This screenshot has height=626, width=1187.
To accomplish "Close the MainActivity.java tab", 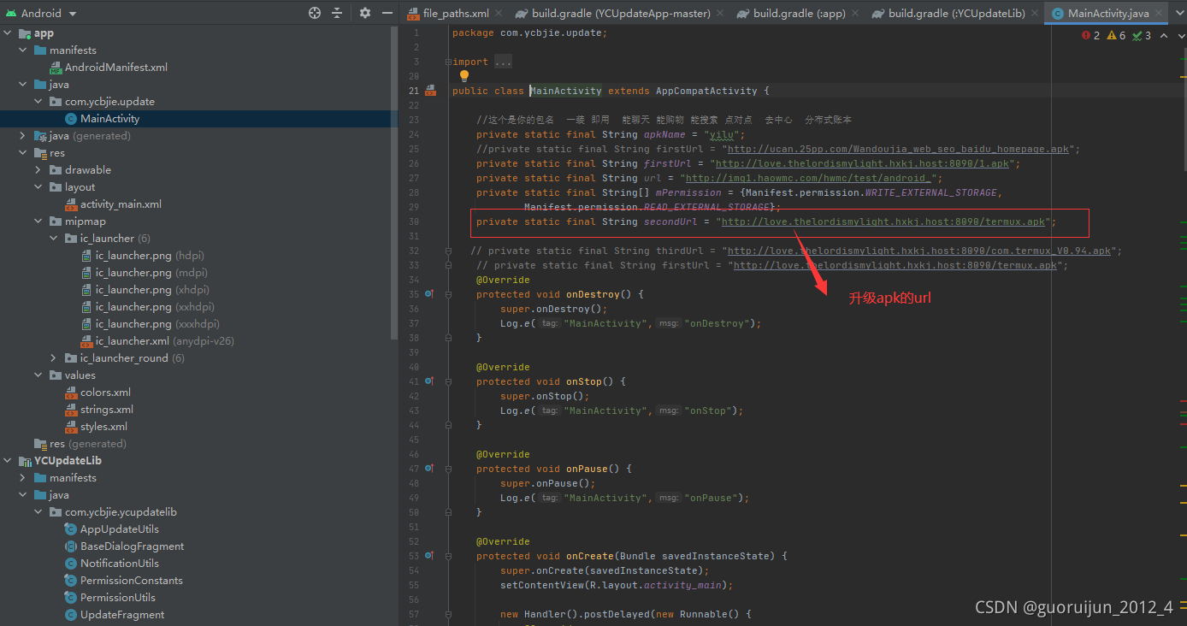I will coord(1160,14).
